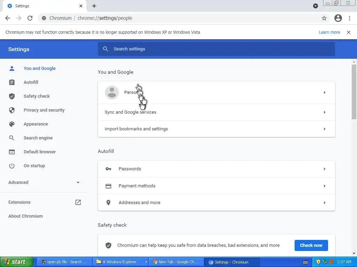Open Sync and Google services arrow
Viewport: 357px width, 267px height.
(325, 112)
